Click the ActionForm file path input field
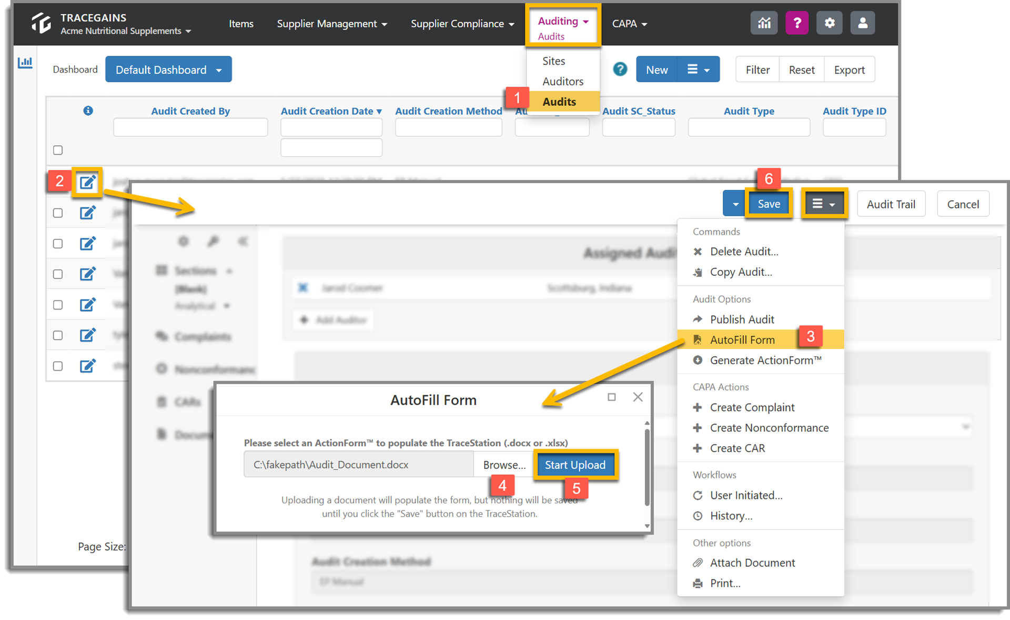This screenshot has height=620, width=1010. point(358,464)
